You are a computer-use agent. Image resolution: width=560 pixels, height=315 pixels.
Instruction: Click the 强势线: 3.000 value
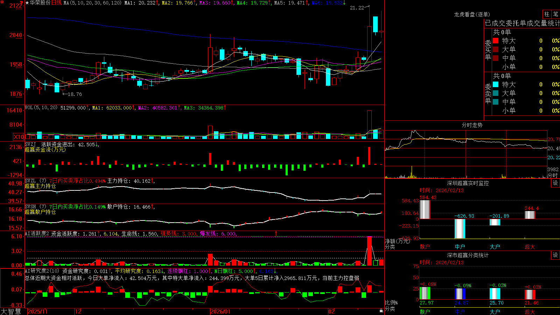pos(178,233)
